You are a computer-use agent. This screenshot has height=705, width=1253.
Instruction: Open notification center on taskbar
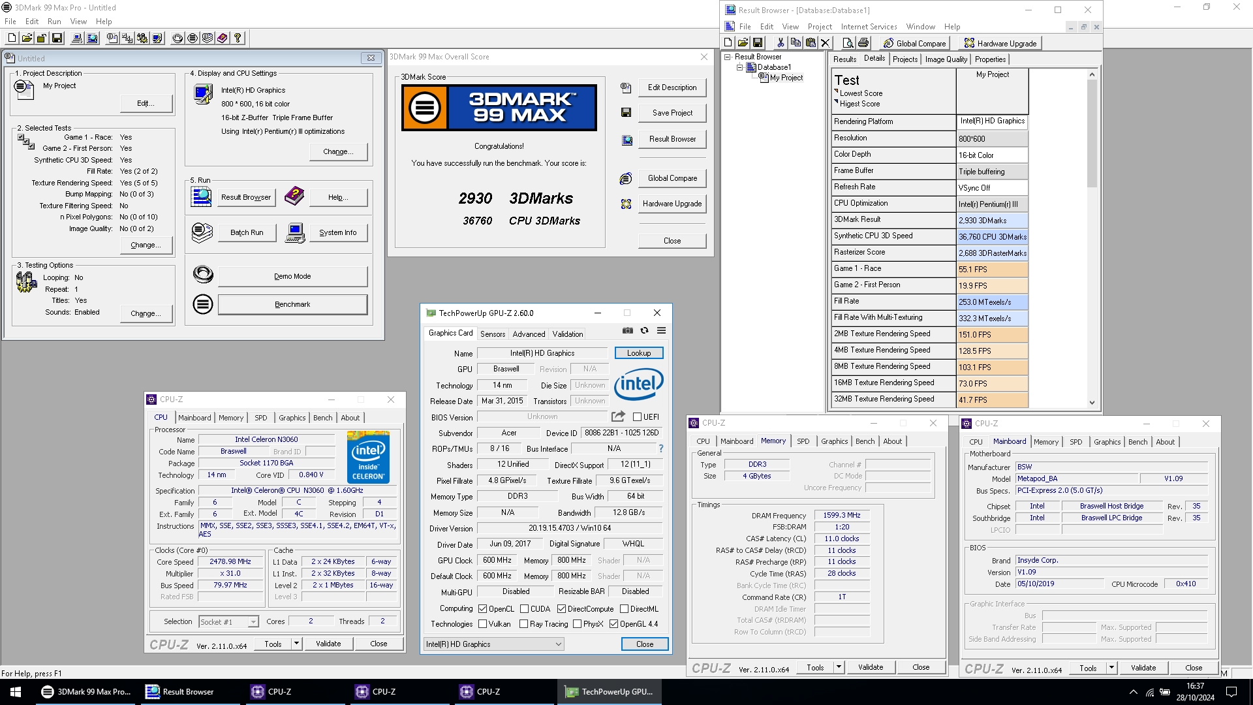point(1231,692)
